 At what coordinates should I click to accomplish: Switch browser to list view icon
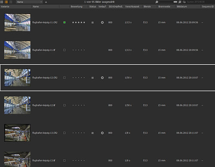(x=6, y=2)
